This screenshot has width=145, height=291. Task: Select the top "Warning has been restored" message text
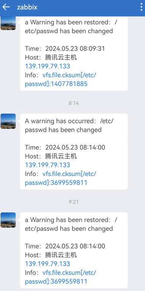(x=71, y=27)
